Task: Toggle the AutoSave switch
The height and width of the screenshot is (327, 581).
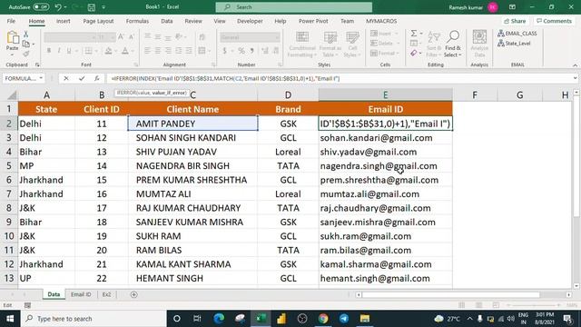Action: (41, 7)
